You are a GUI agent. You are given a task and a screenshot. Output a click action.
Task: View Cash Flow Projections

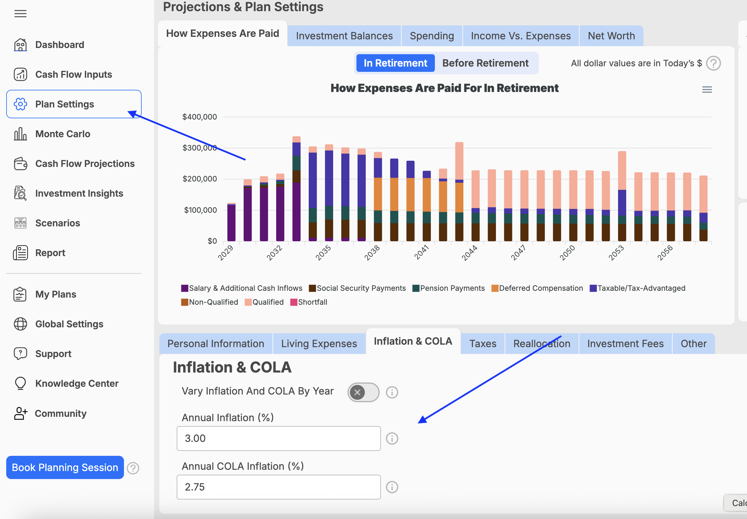pos(85,164)
